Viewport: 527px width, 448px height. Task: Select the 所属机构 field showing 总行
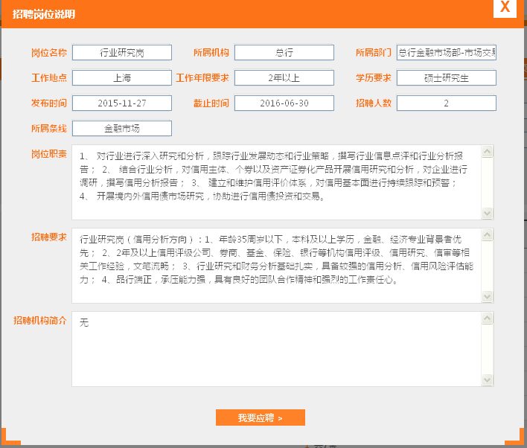coord(284,53)
